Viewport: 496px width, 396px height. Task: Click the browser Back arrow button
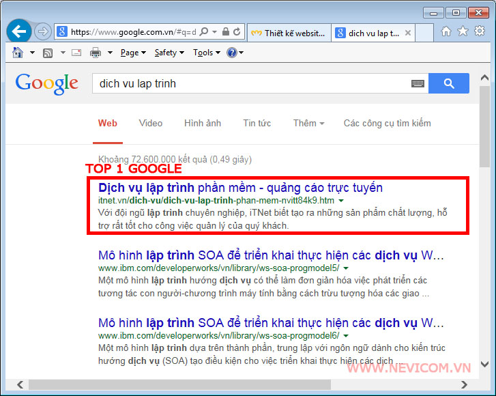[18, 31]
